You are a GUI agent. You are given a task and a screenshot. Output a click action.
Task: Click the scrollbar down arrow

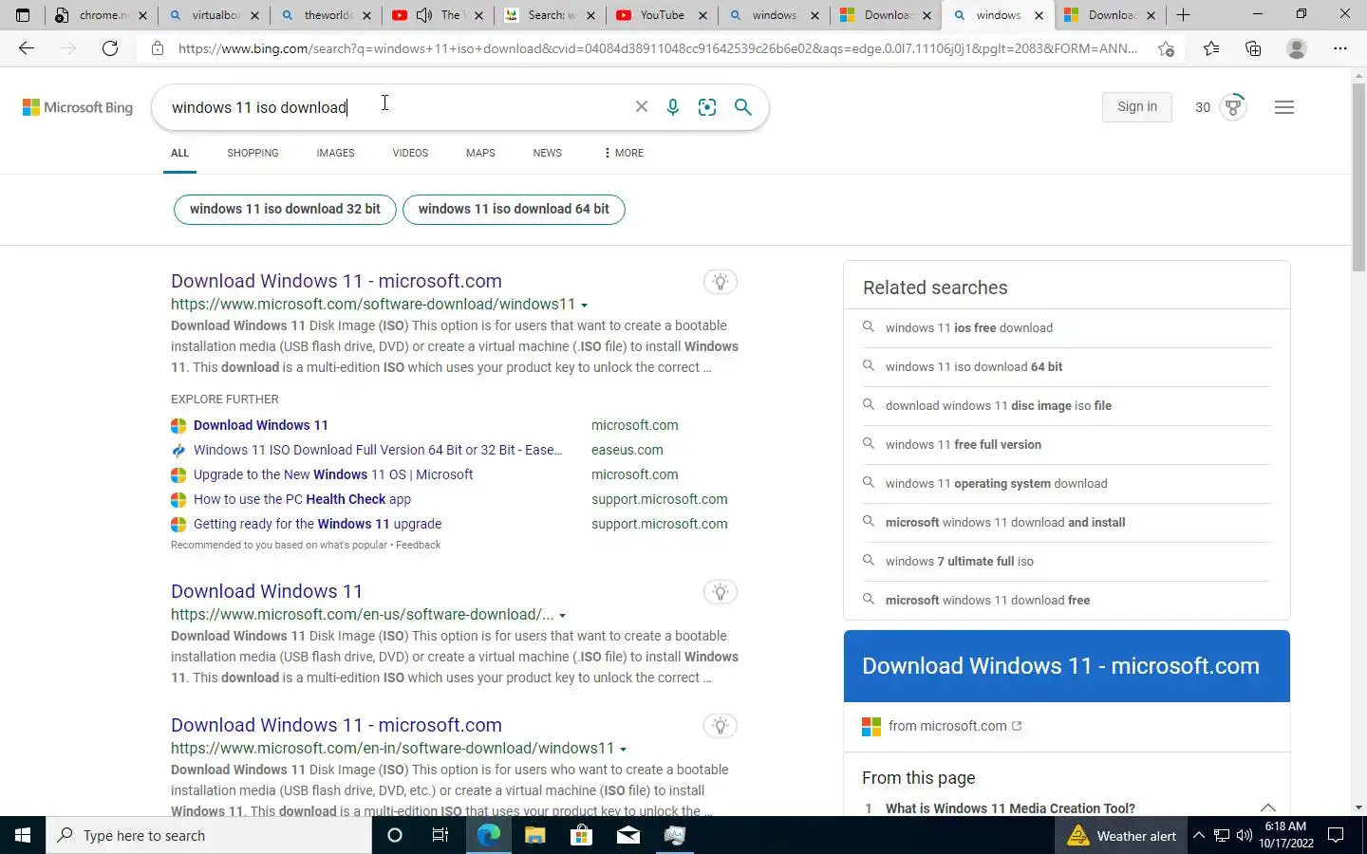(x=1358, y=808)
